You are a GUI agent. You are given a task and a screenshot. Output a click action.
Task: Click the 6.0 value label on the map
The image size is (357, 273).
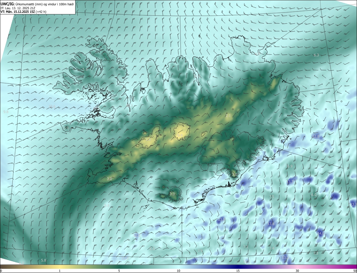[314, 195]
